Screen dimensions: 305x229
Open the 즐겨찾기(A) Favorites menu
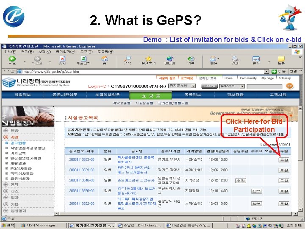point(65,52)
